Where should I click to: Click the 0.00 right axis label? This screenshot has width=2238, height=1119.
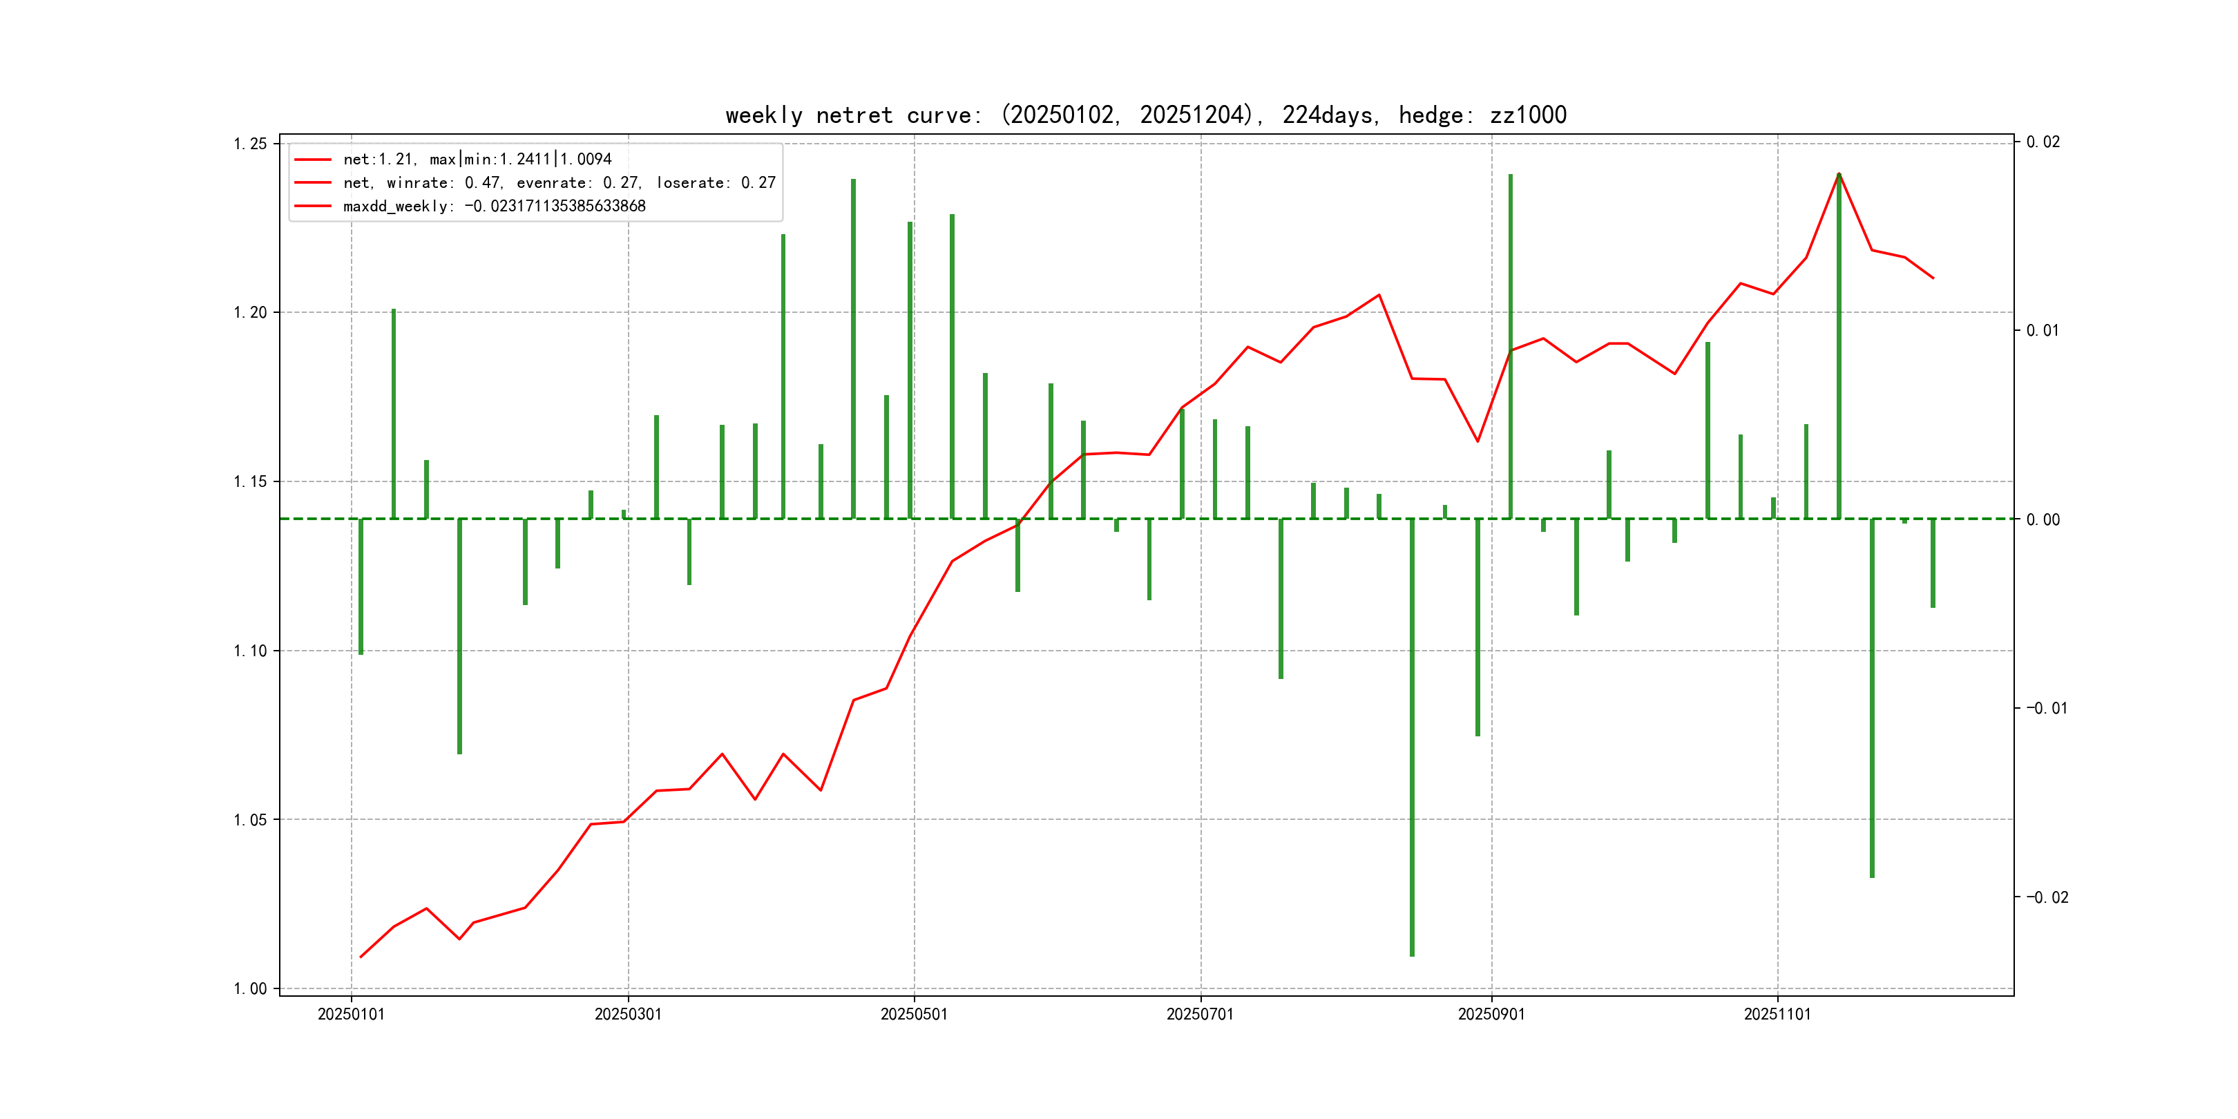coord(2043,519)
